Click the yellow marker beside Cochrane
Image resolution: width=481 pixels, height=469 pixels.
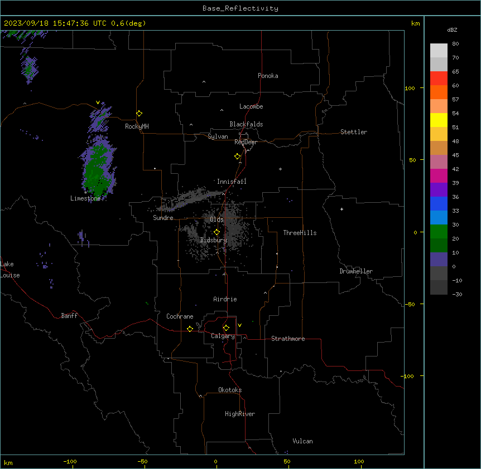(x=190, y=329)
